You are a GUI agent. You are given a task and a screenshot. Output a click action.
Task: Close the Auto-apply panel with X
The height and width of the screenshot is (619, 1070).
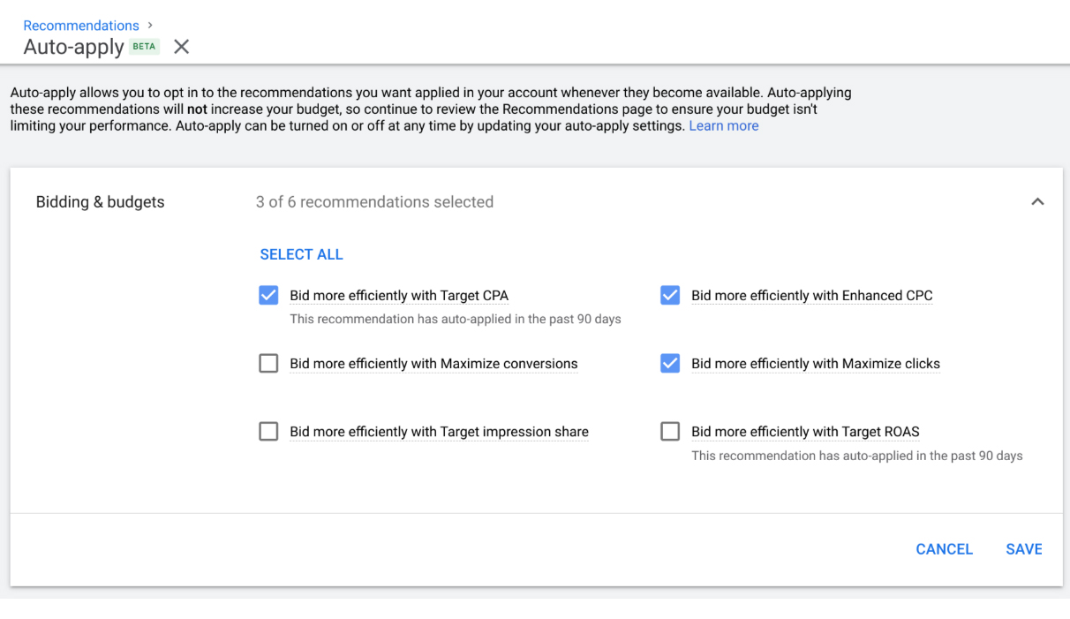[x=182, y=47]
